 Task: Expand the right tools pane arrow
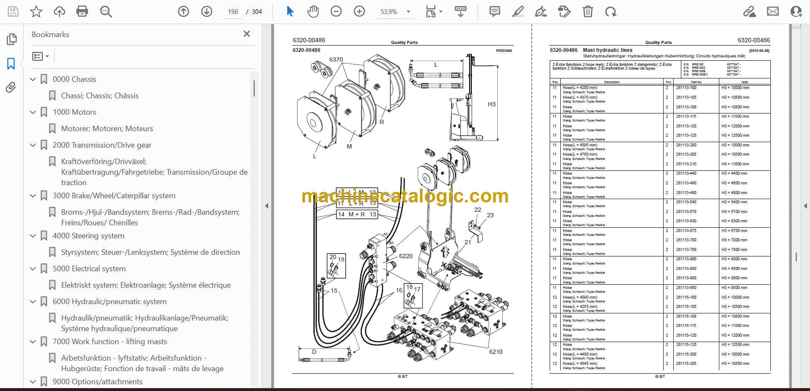(805, 206)
